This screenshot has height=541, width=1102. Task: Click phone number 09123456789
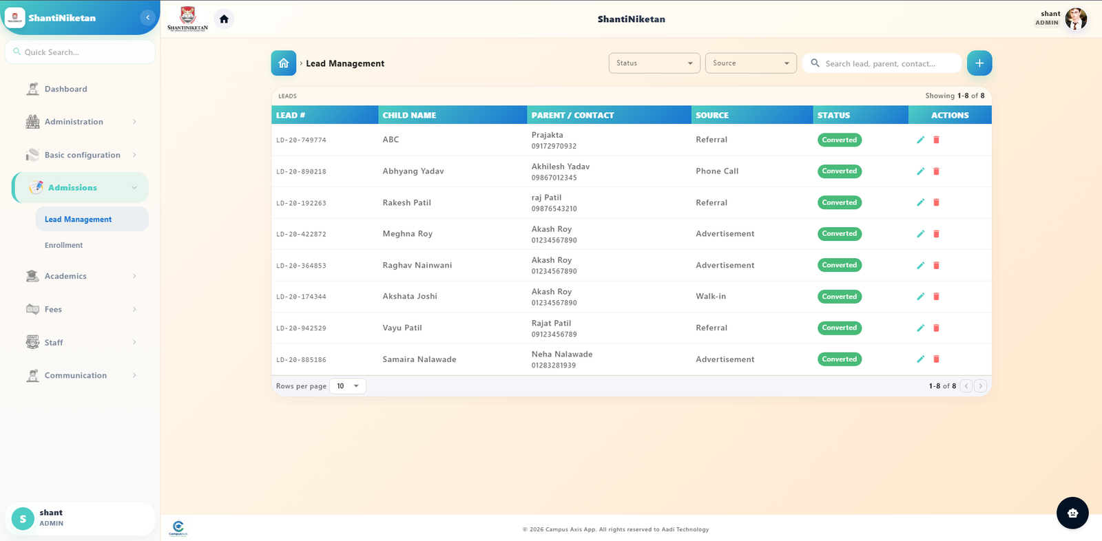coord(554,335)
